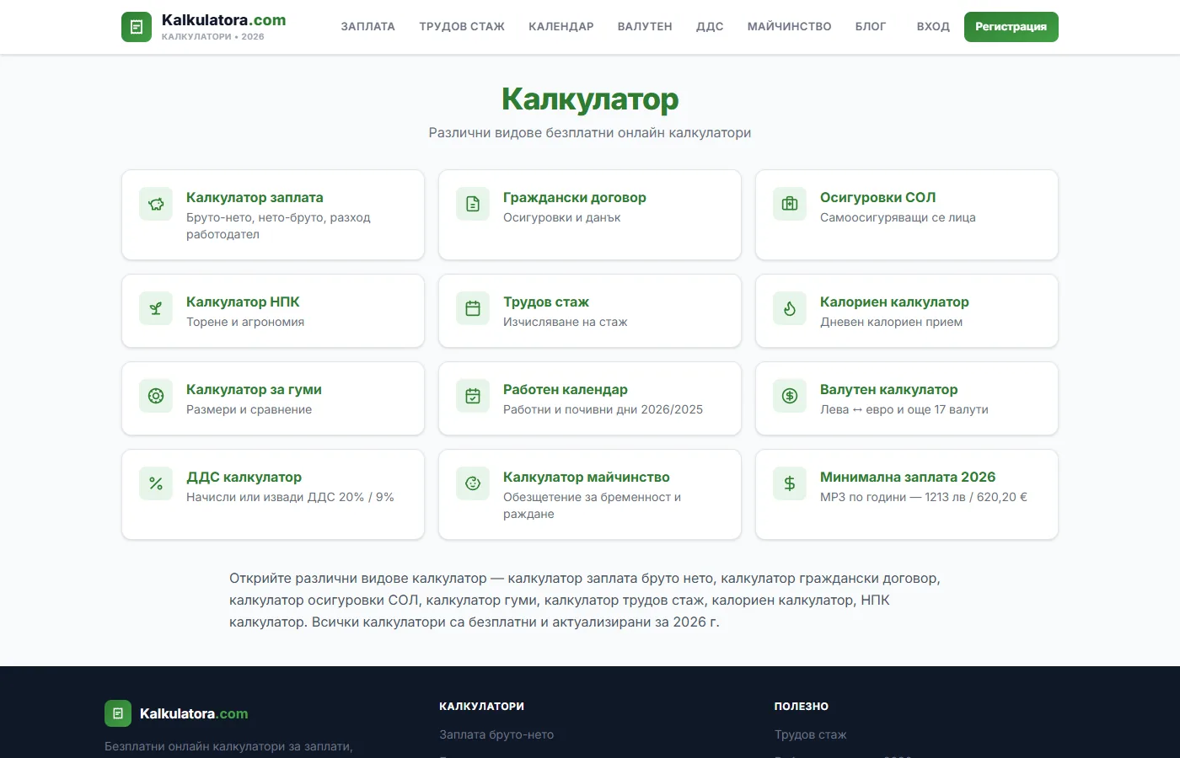Click flame icon for Калориен калкулатор
1180x758 pixels.
790,308
